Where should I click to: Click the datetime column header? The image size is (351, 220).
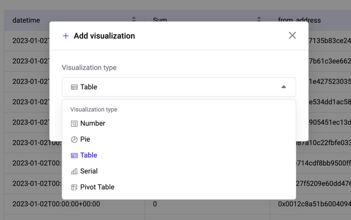coord(26,20)
